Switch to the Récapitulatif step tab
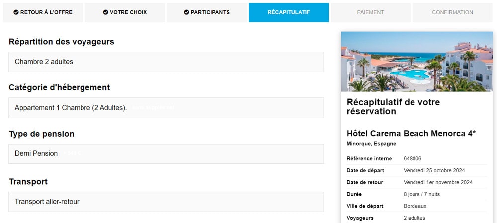The image size is (497, 223). [288, 12]
